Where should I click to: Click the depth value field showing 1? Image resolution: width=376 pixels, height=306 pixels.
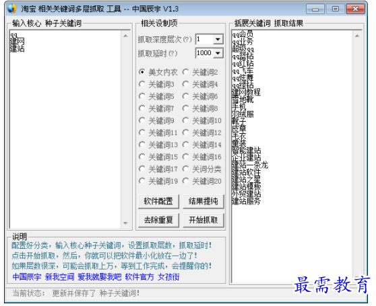[x=205, y=39]
